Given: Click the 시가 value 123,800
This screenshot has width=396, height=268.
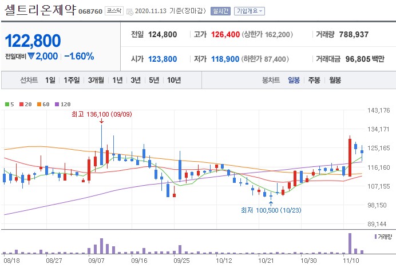Looking at the screenshot, I should [x=163, y=59].
